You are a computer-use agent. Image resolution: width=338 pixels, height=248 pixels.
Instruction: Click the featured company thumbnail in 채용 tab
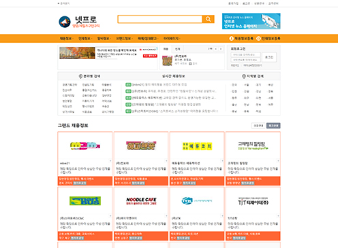pos(167,60)
